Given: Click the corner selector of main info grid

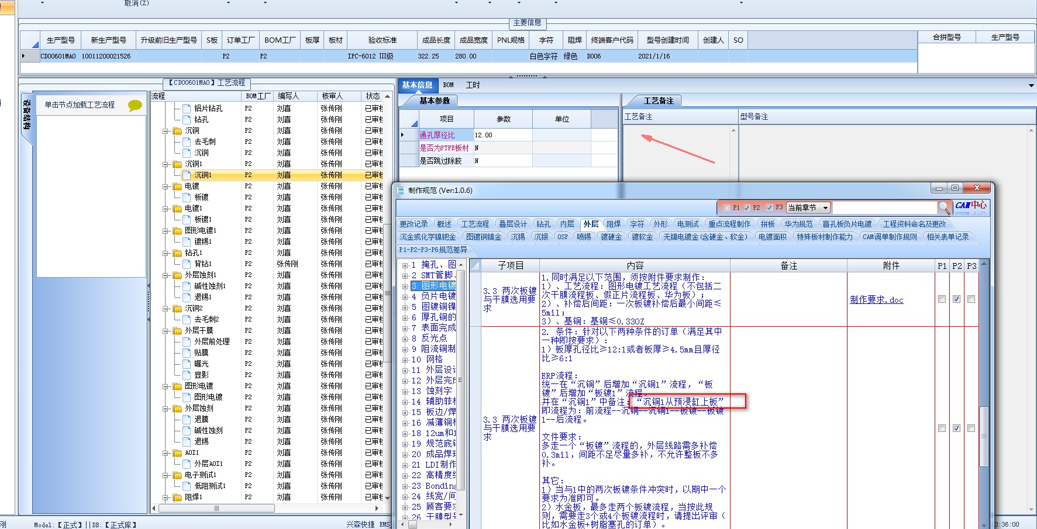Looking at the screenshot, I should 30,40.
